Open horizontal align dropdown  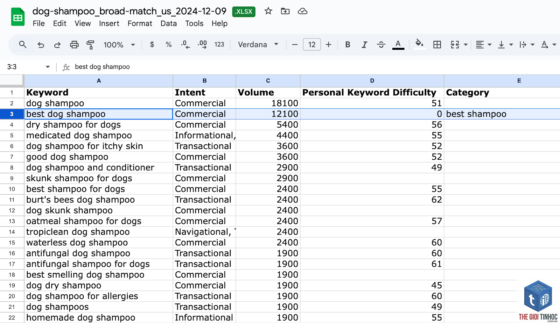click(484, 44)
